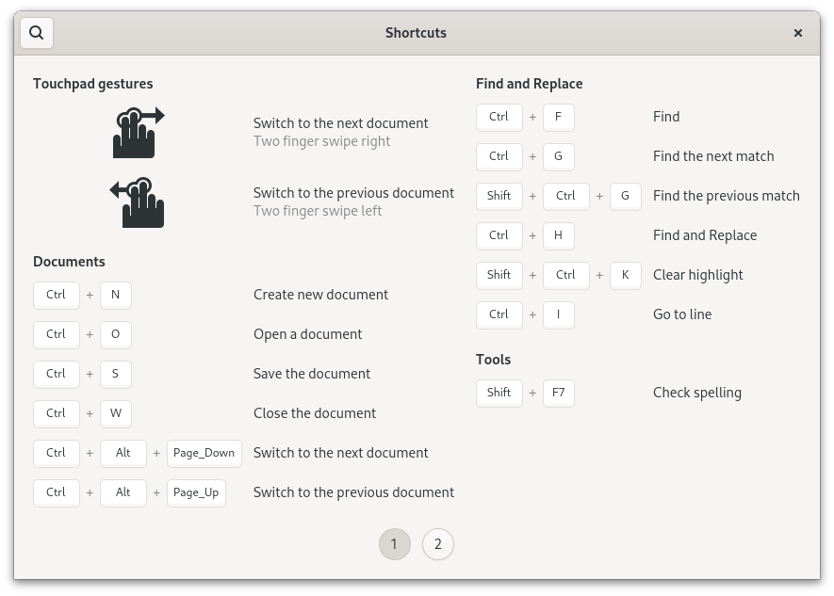
Task: Click the Save the document entry
Action: point(311,374)
